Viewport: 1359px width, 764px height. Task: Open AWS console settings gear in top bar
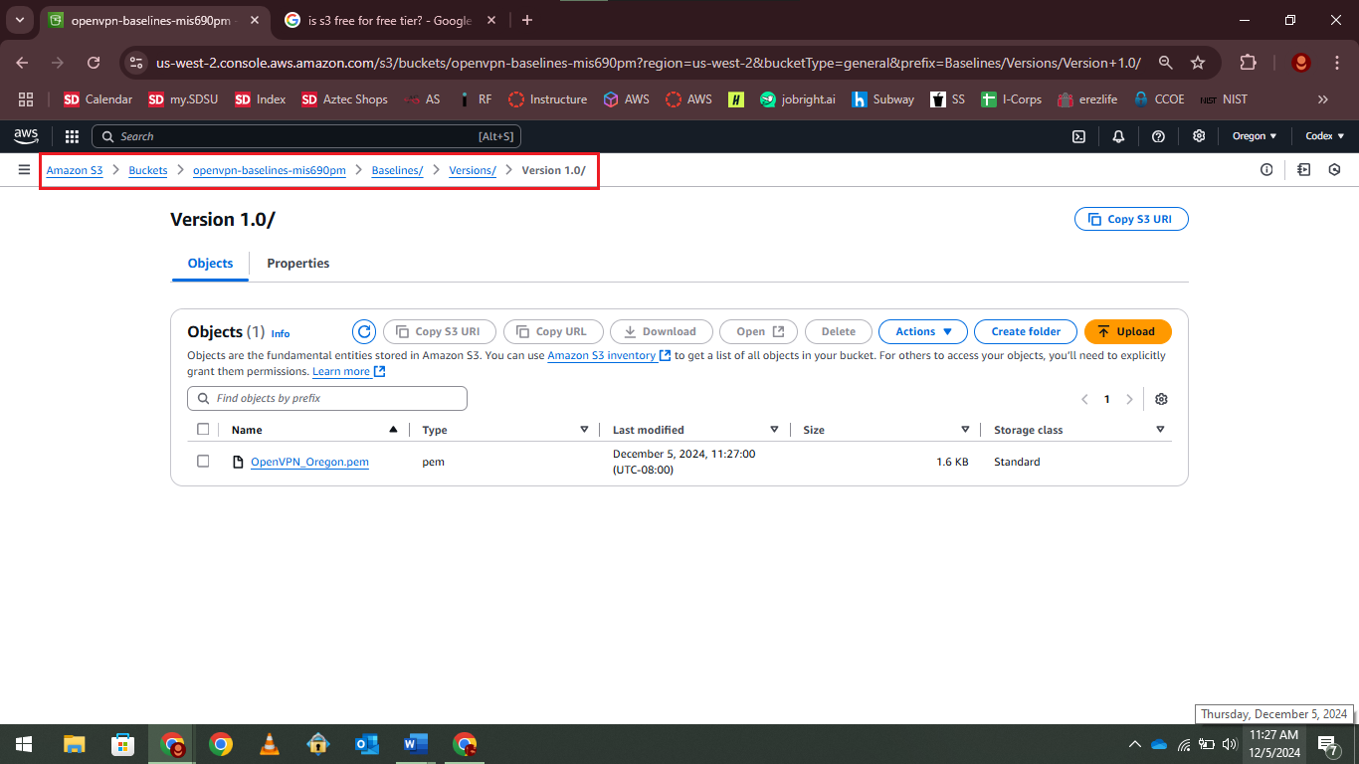pos(1199,136)
